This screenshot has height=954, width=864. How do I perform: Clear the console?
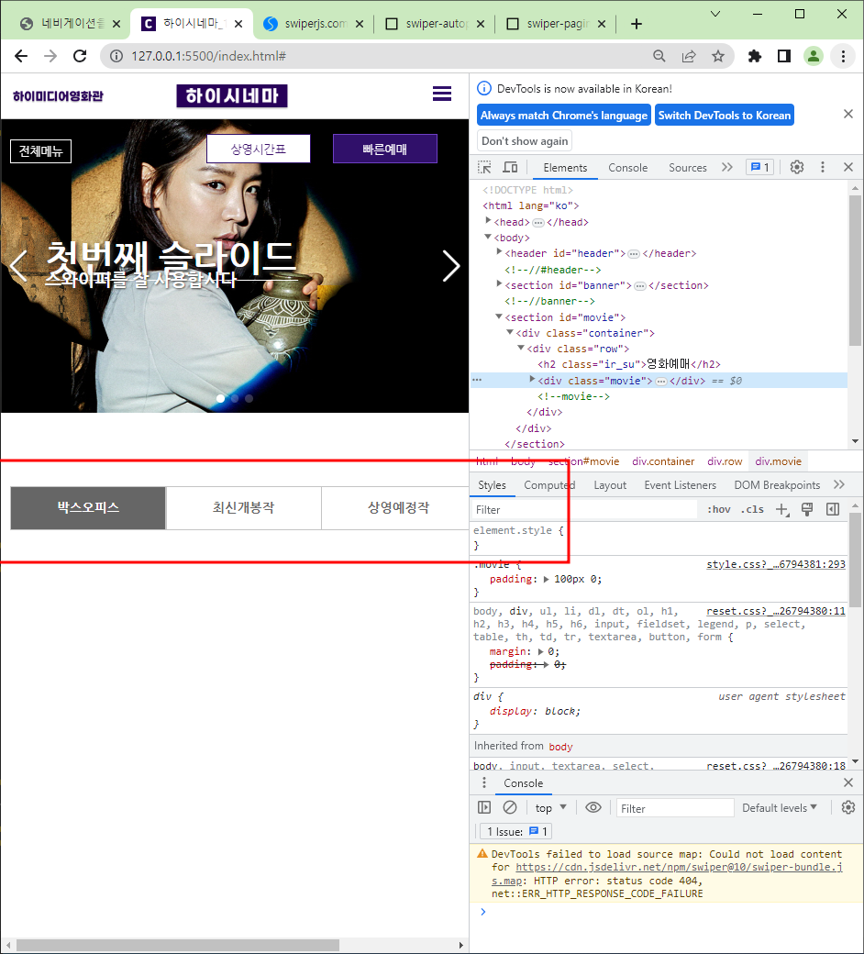(x=510, y=807)
